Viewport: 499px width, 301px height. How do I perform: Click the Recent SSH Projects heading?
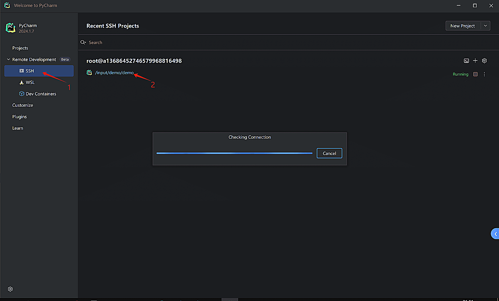point(113,26)
